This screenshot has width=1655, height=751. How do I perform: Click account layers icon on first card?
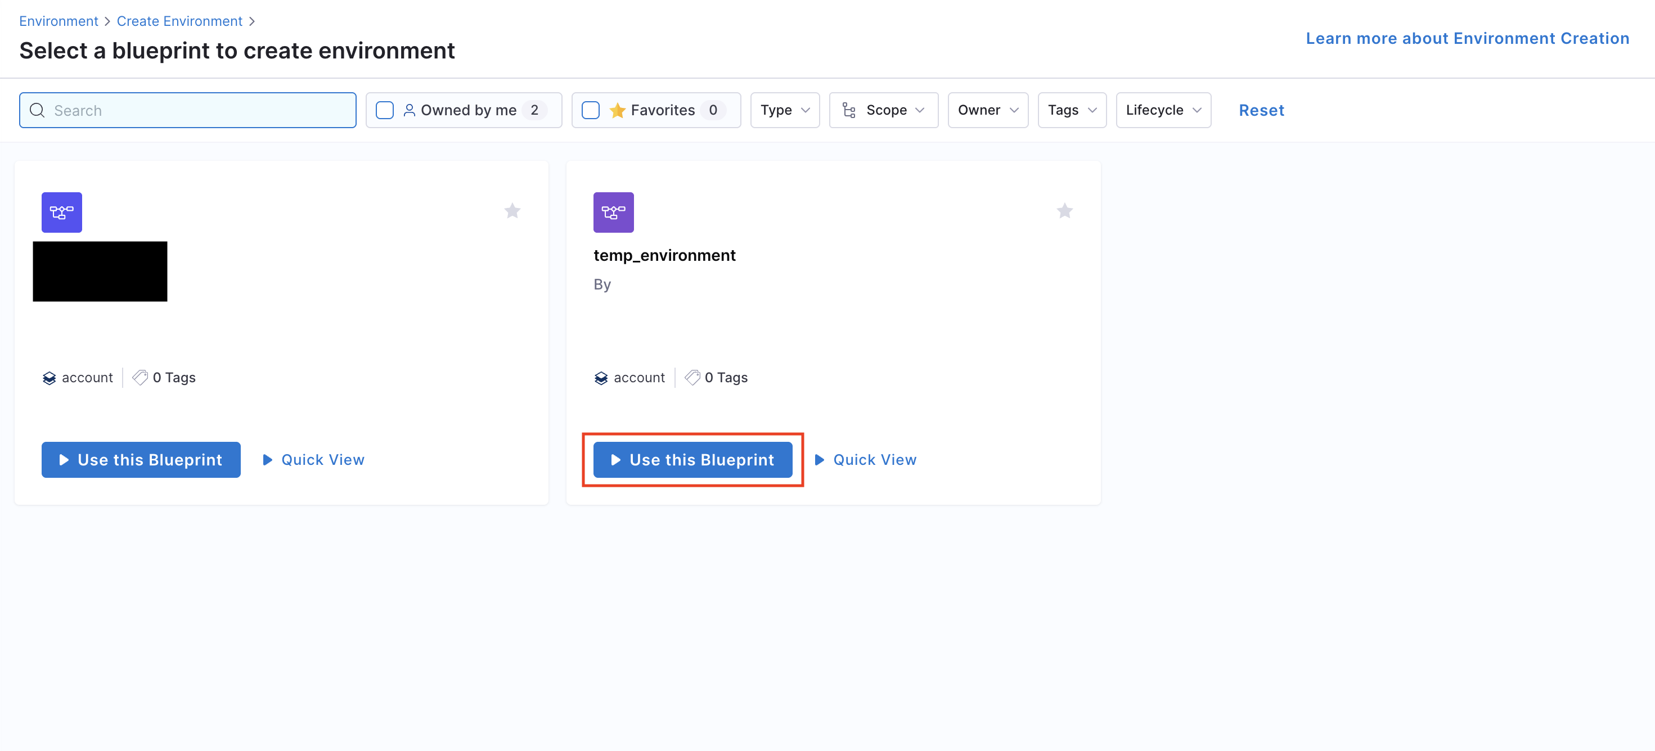(x=49, y=378)
